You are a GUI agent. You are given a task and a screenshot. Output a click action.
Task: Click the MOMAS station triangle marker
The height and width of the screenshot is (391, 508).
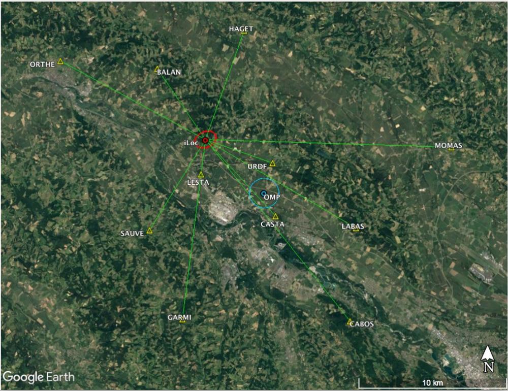point(451,149)
